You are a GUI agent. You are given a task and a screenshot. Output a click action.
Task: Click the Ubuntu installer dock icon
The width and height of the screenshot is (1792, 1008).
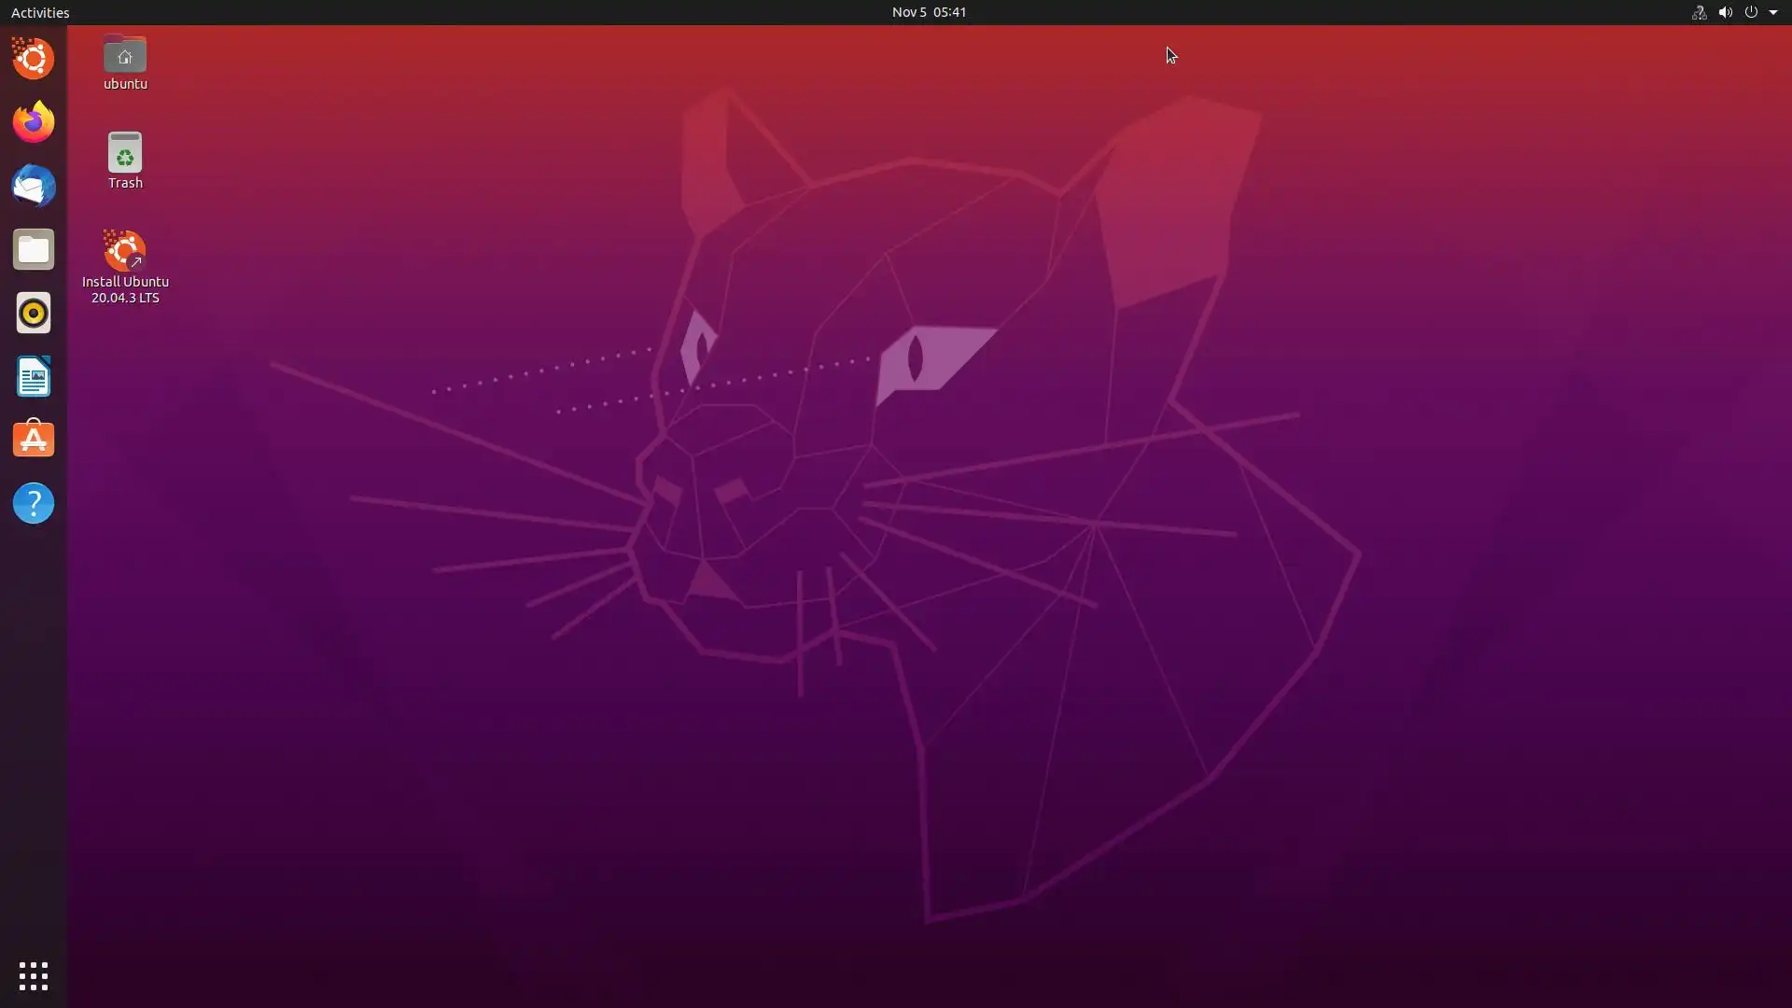tap(34, 59)
